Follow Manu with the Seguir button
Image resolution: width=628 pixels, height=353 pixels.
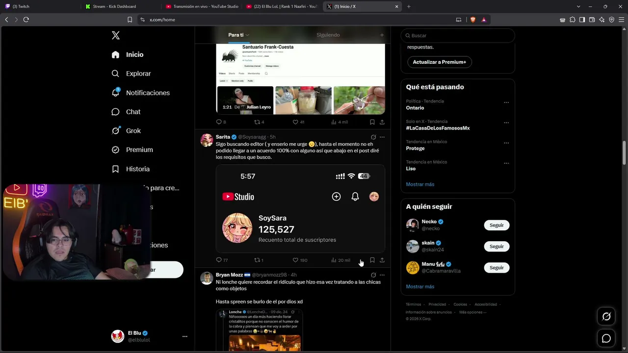(x=497, y=268)
